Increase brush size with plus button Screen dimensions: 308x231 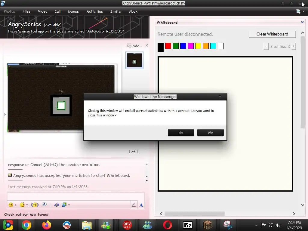pos(294,46)
